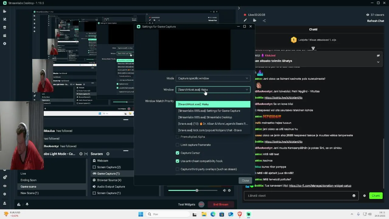Close the Game Capture settings dialog
The width and height of the screenshot is (389, 219).
point(245,181)
